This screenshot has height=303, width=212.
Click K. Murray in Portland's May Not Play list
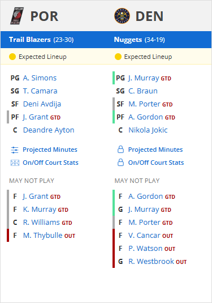(40, 210)
